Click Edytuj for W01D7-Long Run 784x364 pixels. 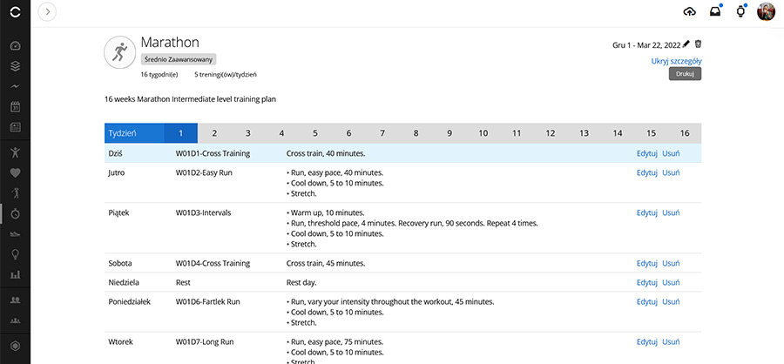(646, 342)
